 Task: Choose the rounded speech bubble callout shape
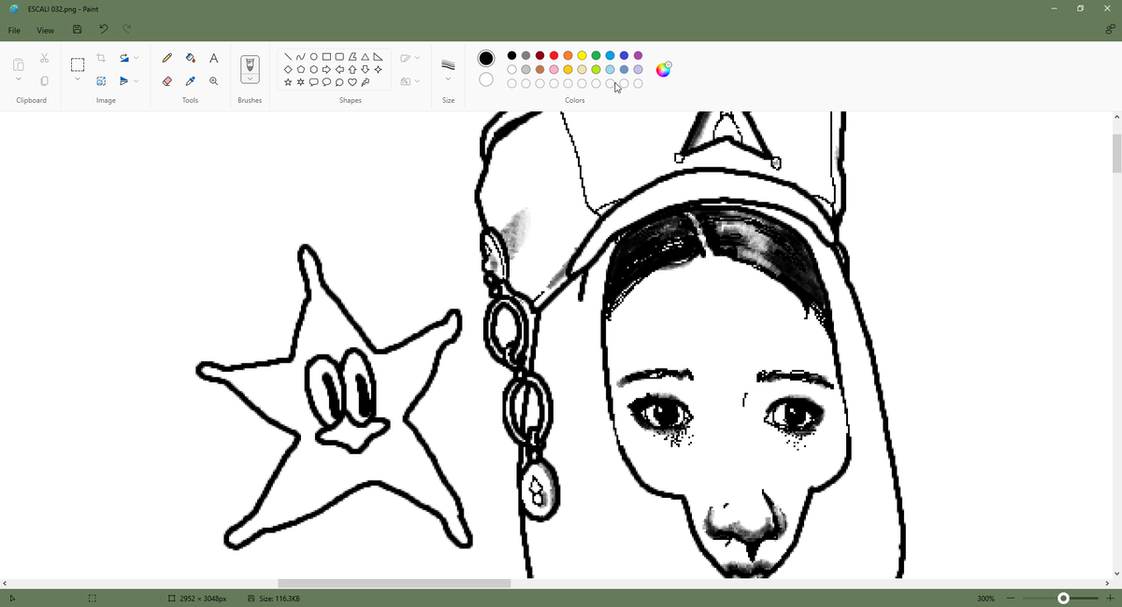[x=313, y=81]
